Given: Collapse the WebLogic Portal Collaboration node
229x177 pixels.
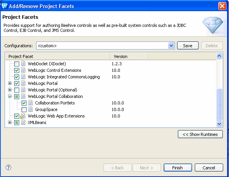Looking at the screenshot, I should [x=10, y=96].
